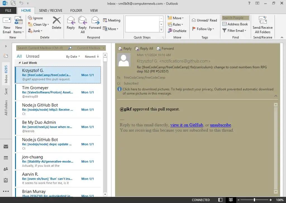Switch to the FOLDER tab
This screenshot has height=203, width=286.
(76, 10)
